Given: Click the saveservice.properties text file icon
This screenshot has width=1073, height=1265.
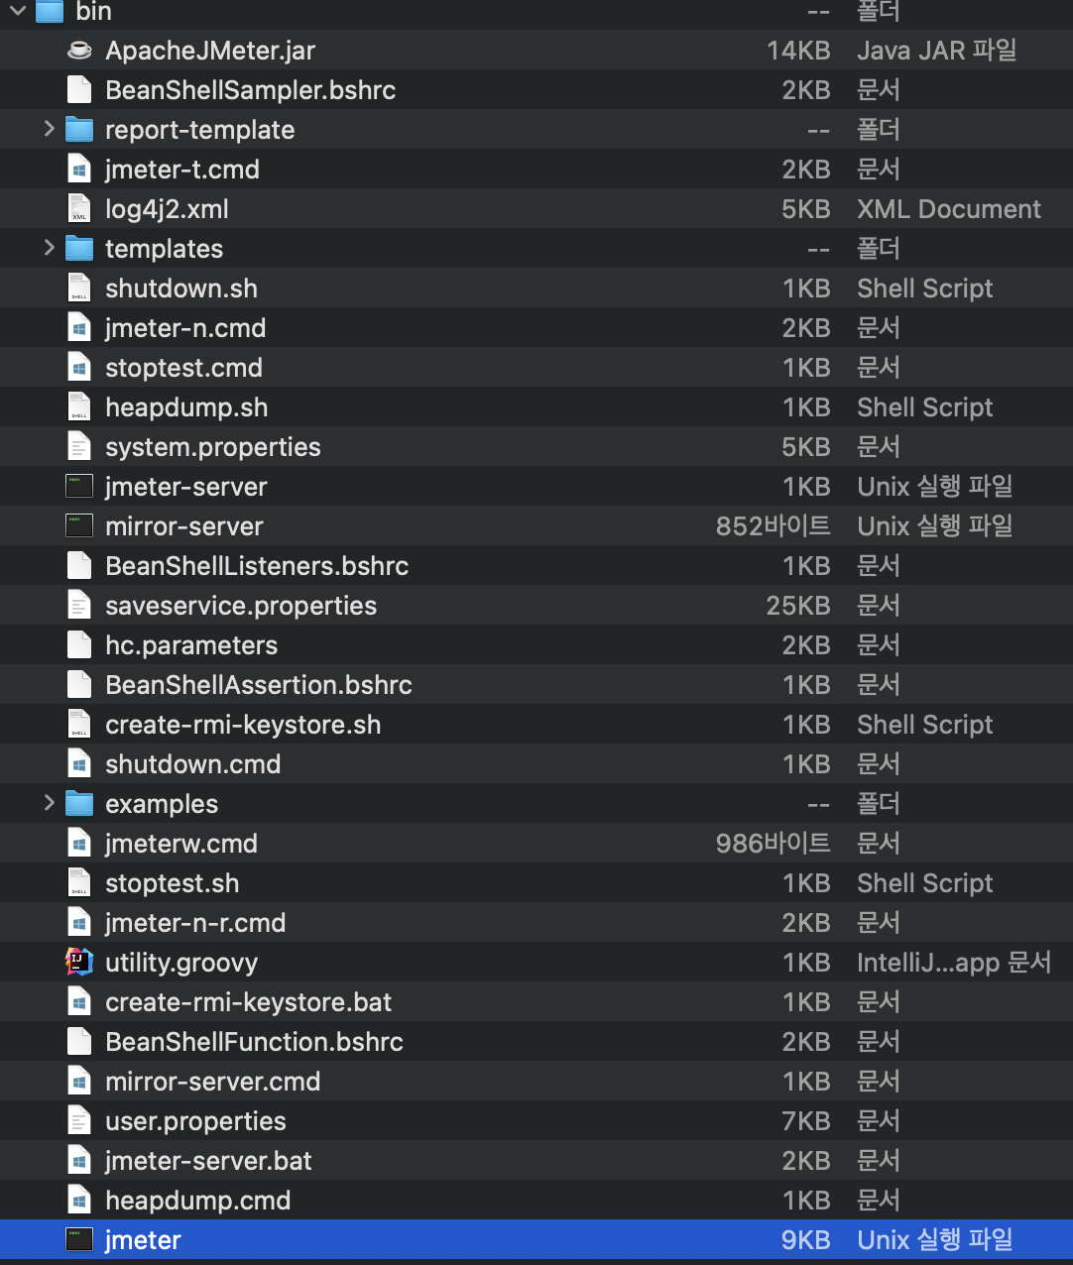Looking at the screenshot, I should click(x=79, y=606).
